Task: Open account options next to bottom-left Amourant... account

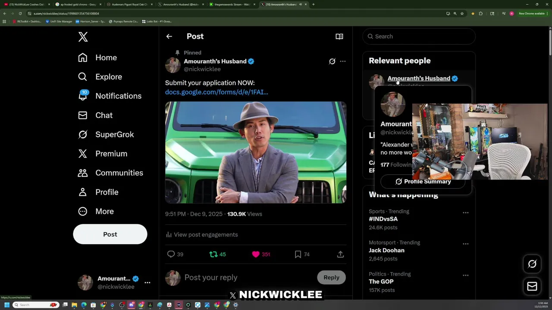Action: coord(147,282)
